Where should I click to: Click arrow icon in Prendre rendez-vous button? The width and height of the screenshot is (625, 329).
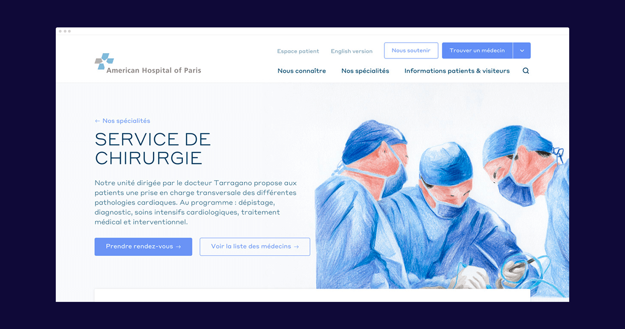178,247
